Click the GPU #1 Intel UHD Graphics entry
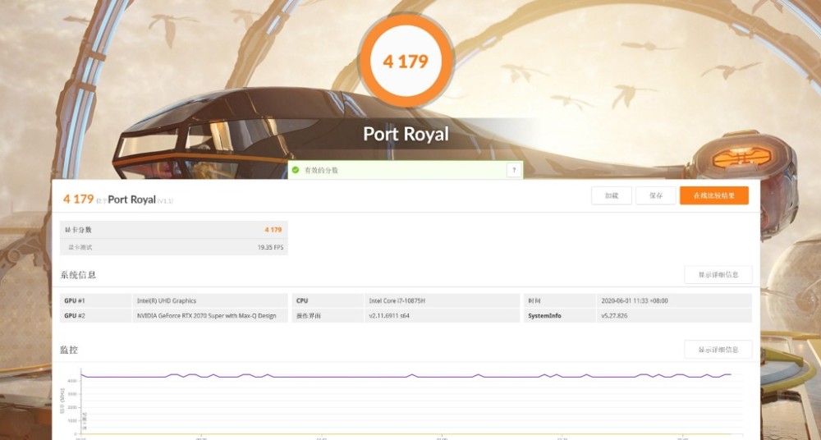This screenshot has width=821, height=440. (x=174, y=300)
